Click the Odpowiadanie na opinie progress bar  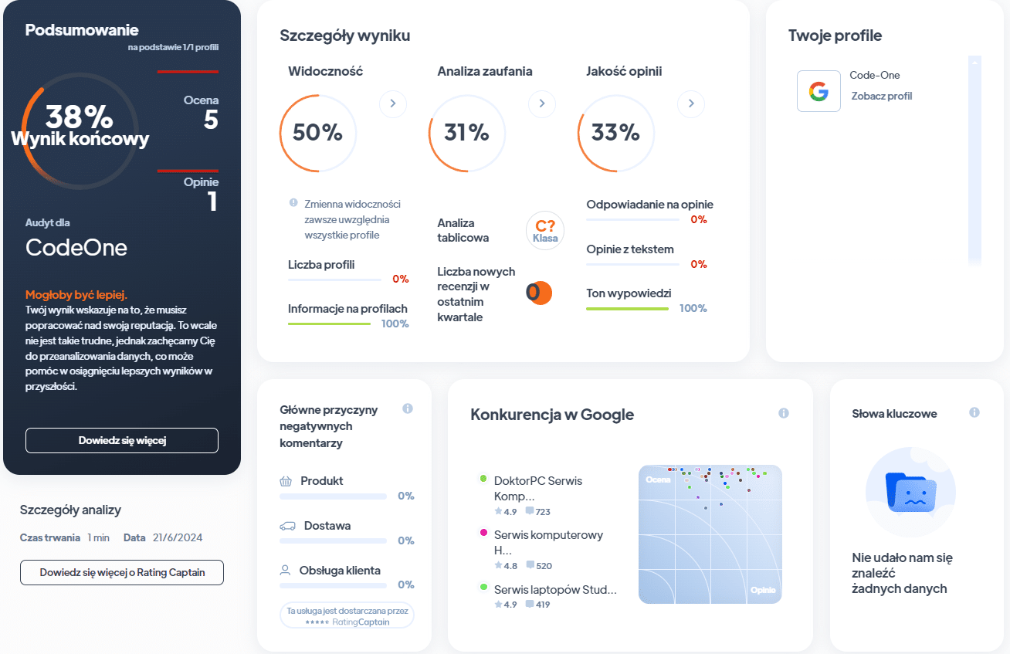(x=633, y=220)
